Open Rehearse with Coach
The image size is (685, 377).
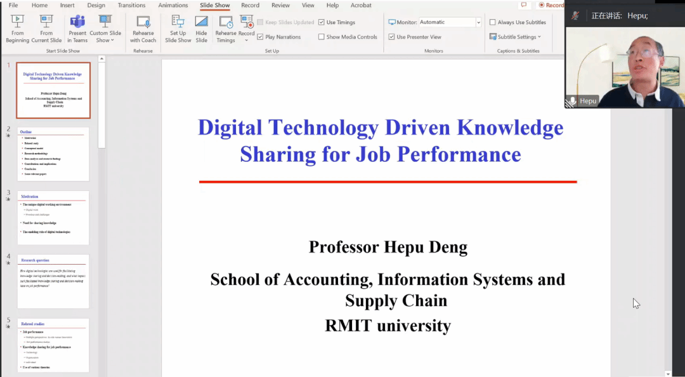pyautogui.click(x=143, y=29)
